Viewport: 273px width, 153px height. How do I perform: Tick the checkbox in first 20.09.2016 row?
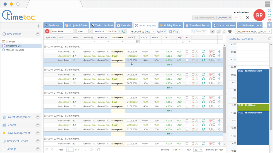[187, 74]
